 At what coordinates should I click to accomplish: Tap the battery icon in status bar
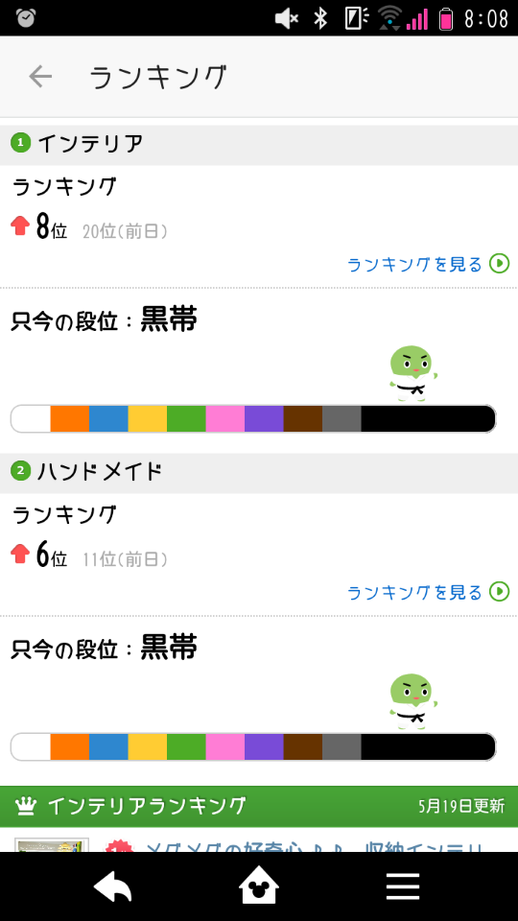[446, 19]
